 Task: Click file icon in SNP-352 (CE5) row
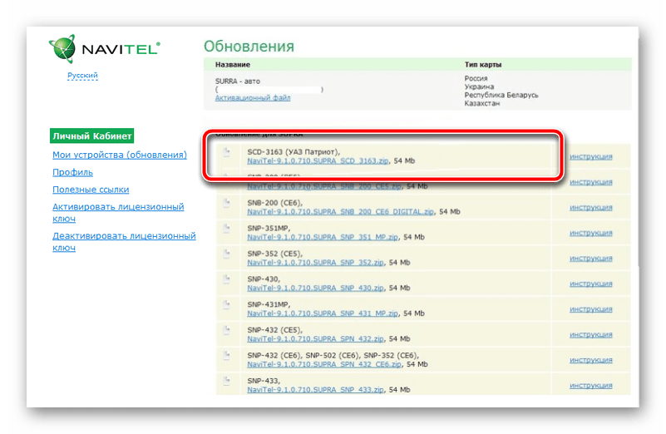[227, 254]
